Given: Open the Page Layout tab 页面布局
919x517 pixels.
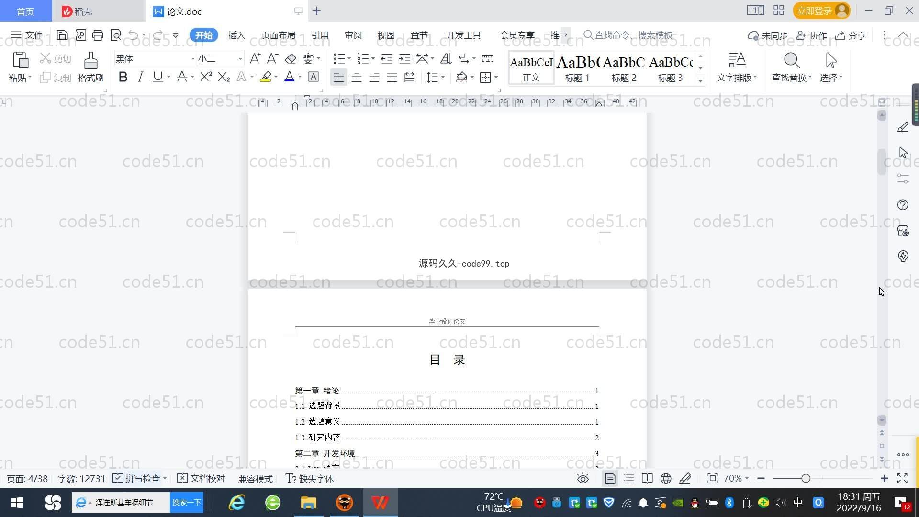Looking at the screenshot, I should [x=279, y=35].
